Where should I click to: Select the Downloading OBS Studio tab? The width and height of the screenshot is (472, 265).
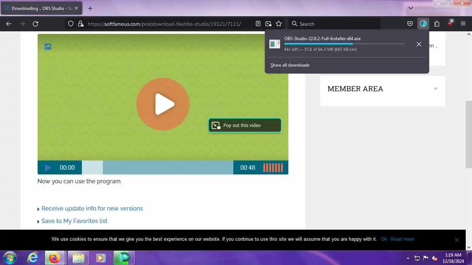[x=41, y=8]
